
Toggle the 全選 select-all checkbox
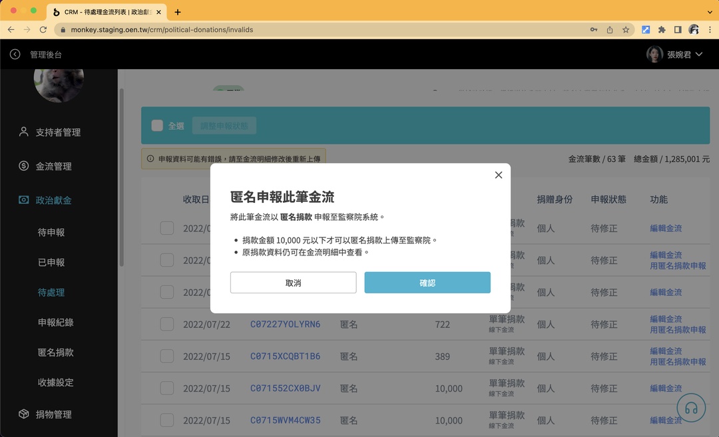coord(157,126)
